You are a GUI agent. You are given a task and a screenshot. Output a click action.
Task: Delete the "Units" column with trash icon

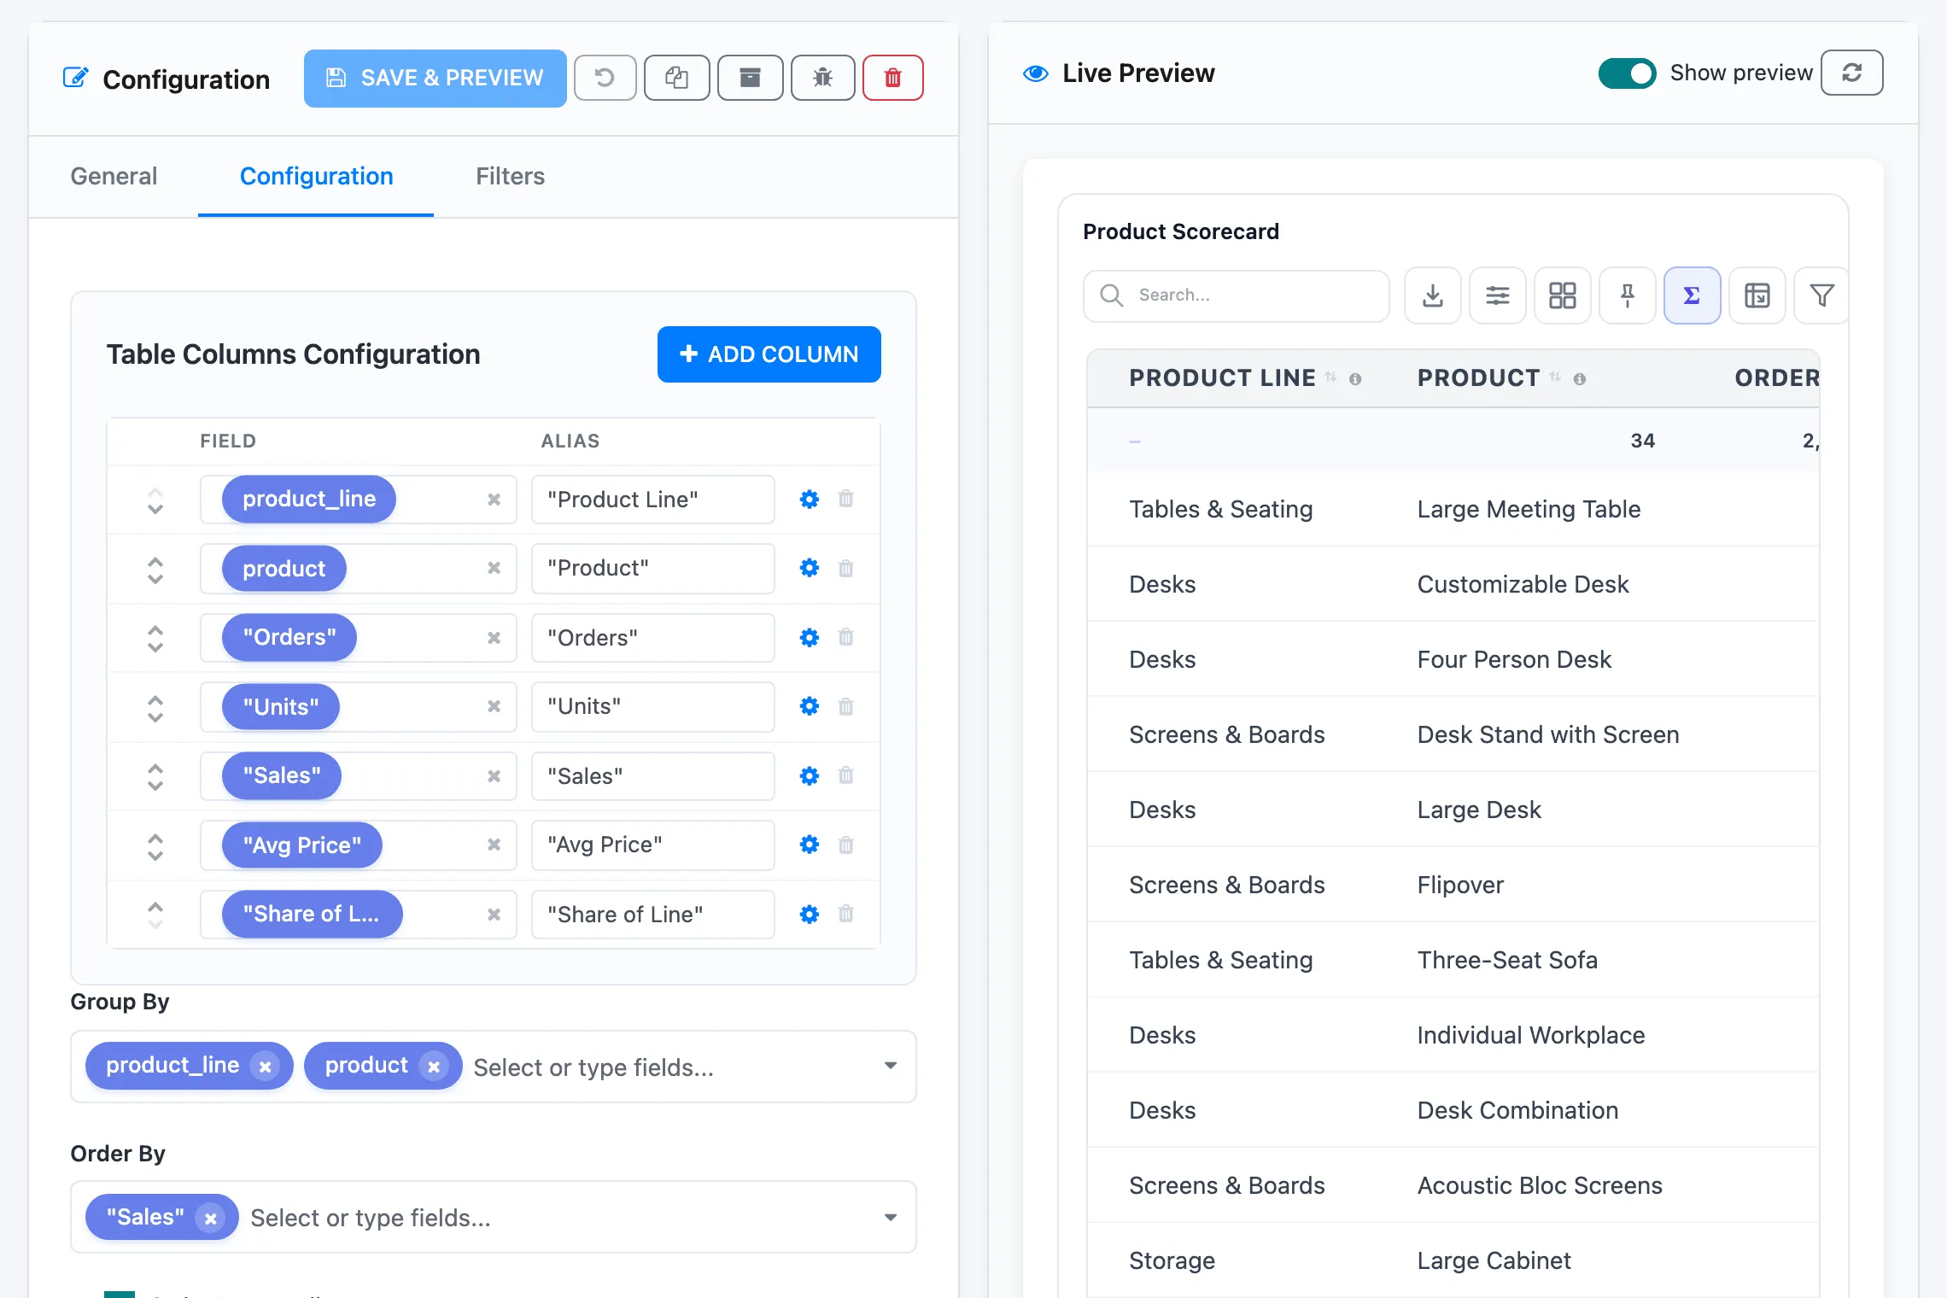pos(845,706)
